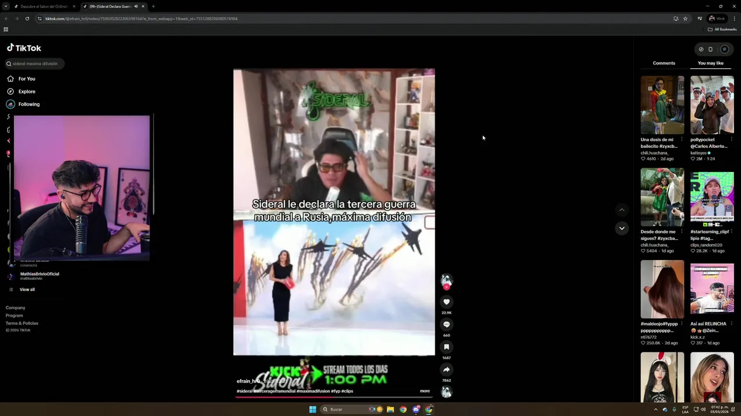Open the Windows Start menu
741x416 pixels.
(313, 409)
